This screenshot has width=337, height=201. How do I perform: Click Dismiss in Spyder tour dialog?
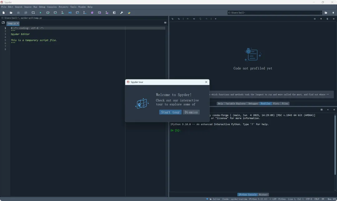(x=191, y=112)
